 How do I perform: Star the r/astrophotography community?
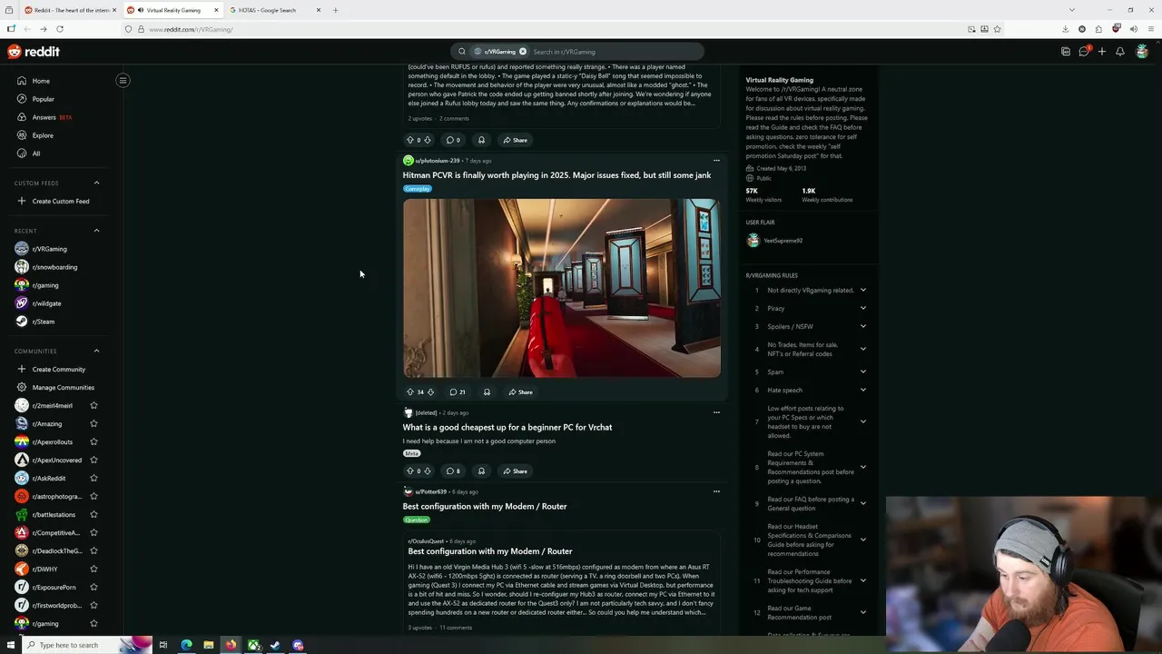coord(94,496)
